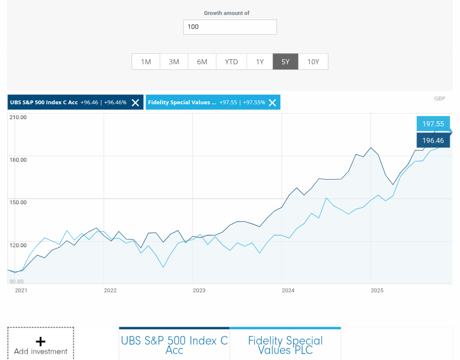Click the Add investment label
The width and height of the screenshot is (460, 360).
[40, 351]
